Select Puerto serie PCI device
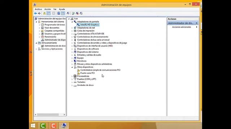Image resolution: width=231 pixels, height=129 pixels. [x=87, y=73]
